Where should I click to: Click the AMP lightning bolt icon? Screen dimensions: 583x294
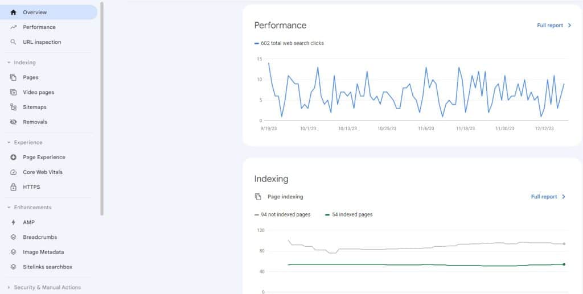click(x=13, y=222)
